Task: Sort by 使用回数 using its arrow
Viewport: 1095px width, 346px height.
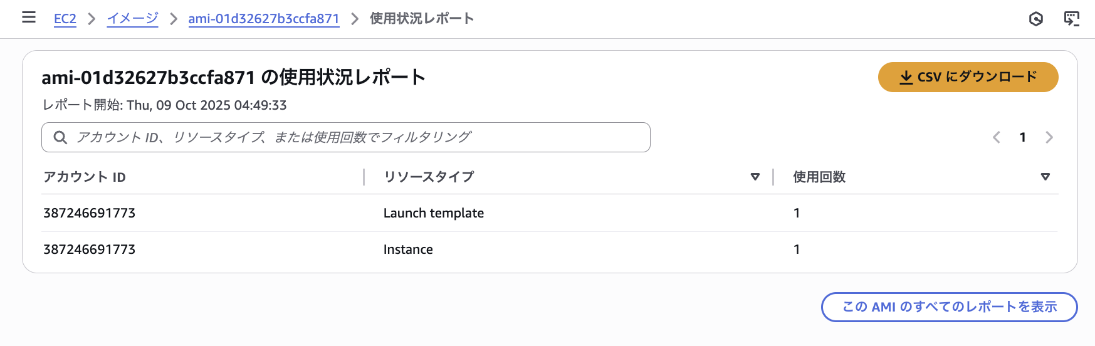Action: pyautogui.click(x=1045, y=177)
